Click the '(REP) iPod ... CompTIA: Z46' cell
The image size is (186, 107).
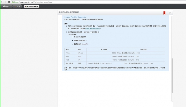[x=126, y=60]
